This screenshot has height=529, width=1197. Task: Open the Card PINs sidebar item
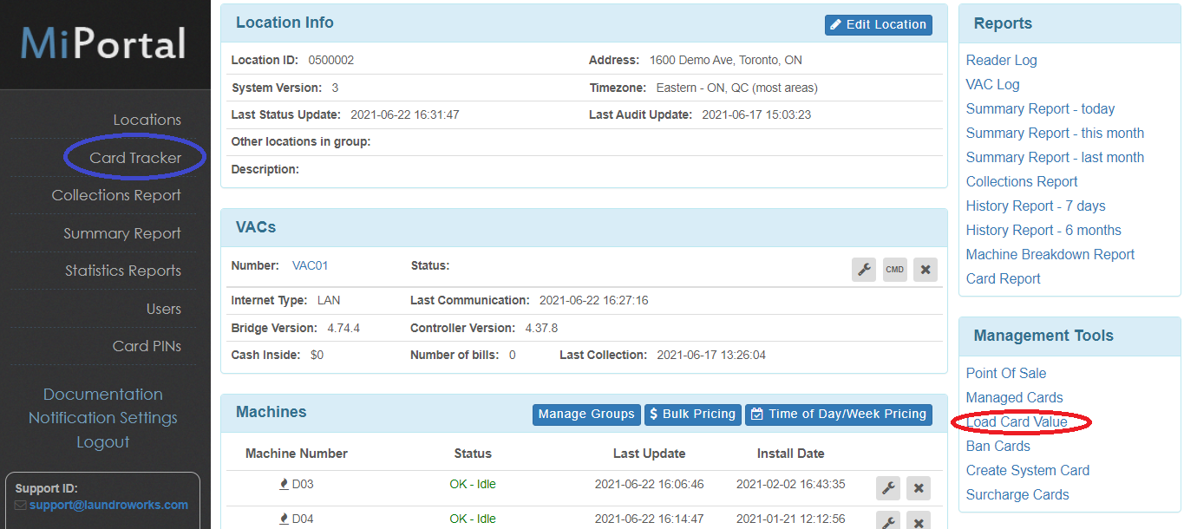click(x=147, y=346)
